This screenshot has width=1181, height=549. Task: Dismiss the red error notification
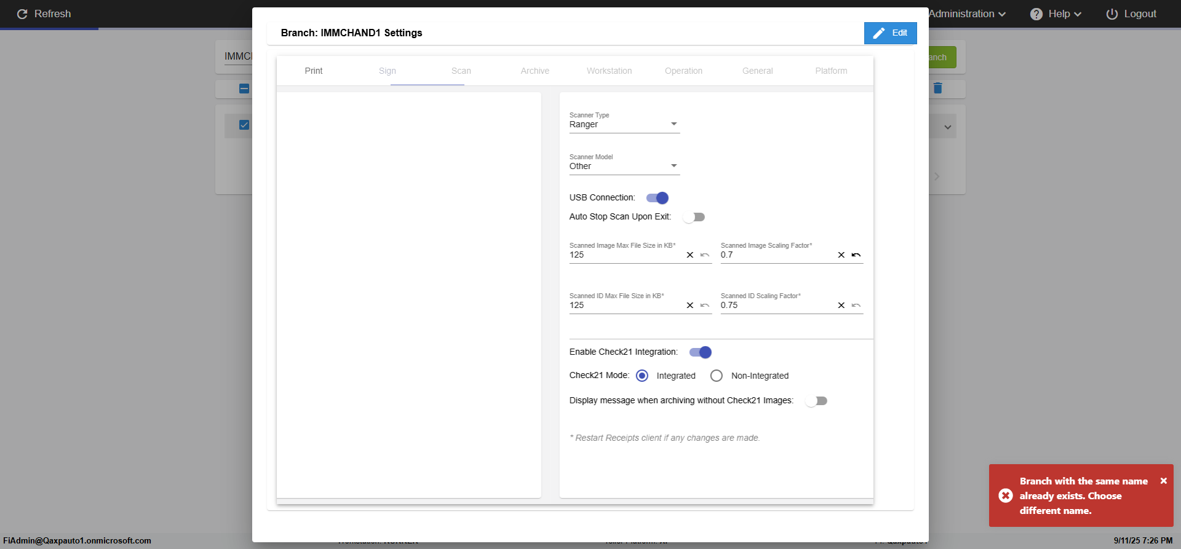[1163, 481]
